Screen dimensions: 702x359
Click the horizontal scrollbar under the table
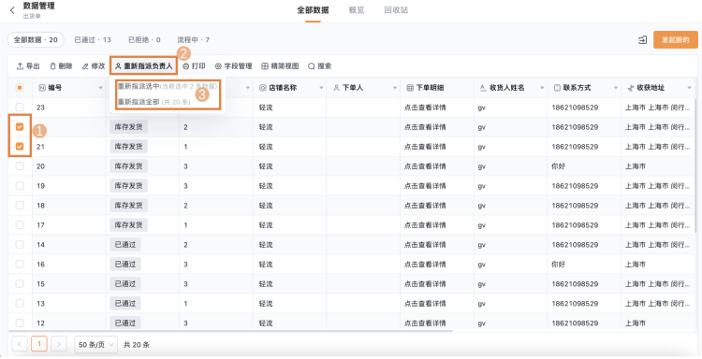click(x=230, y=331)
